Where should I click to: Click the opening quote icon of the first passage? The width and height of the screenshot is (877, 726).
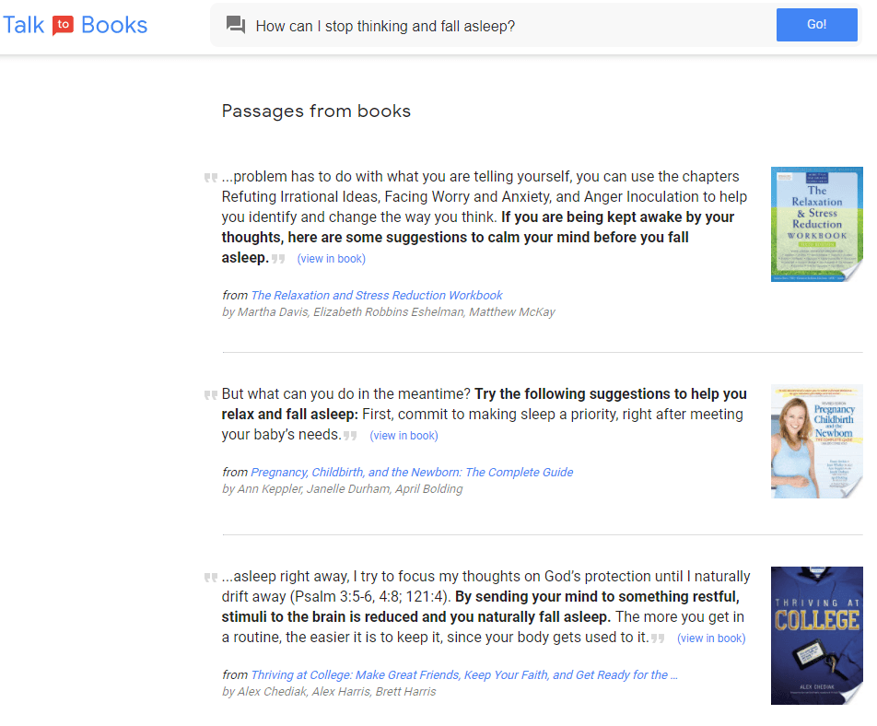pos(209,177)
